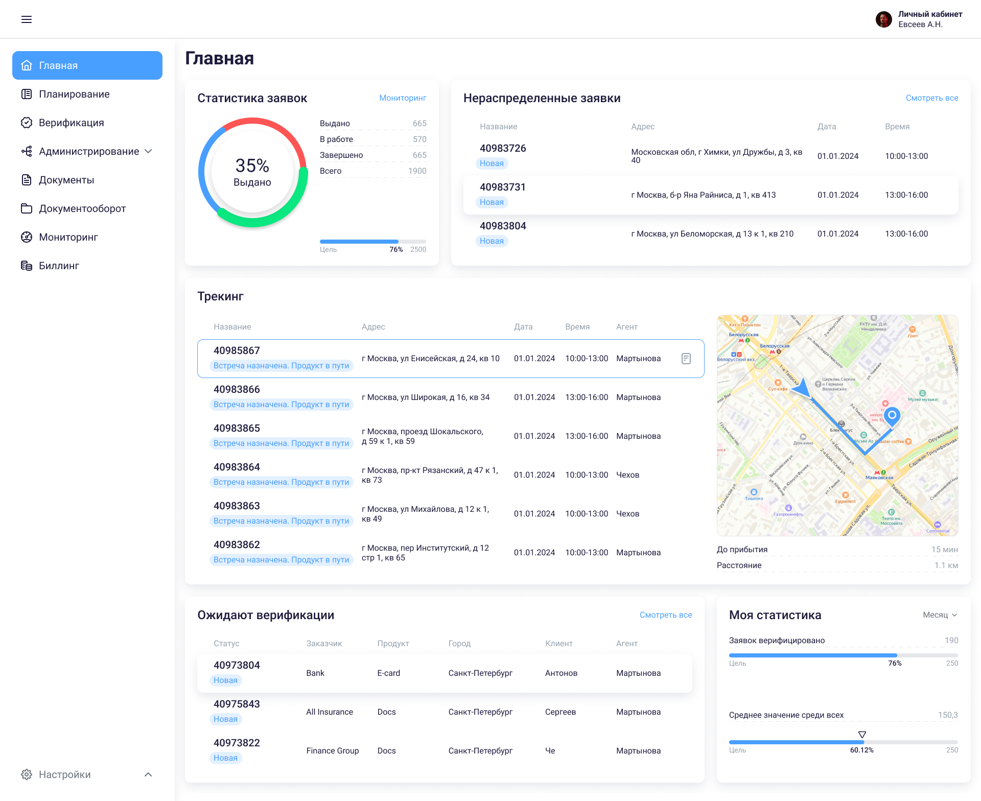Click the Биллинг icon in sidebar
981x801 pixels.
pyautogui.click(x=27, y=265)
